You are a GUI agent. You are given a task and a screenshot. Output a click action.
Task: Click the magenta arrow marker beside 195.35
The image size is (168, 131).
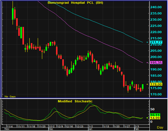[x=147, y=63]
